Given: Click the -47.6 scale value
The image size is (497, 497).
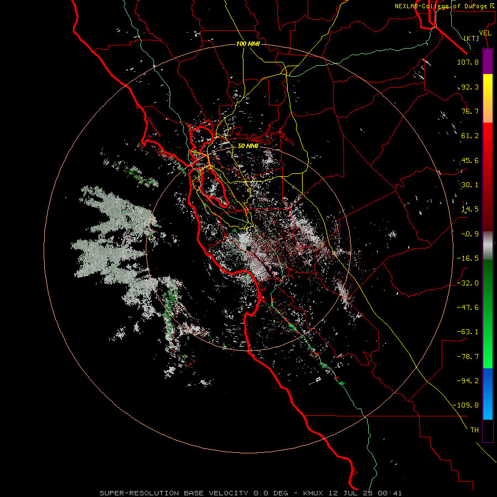Looking at the screenshot, I should coord(468,308).
